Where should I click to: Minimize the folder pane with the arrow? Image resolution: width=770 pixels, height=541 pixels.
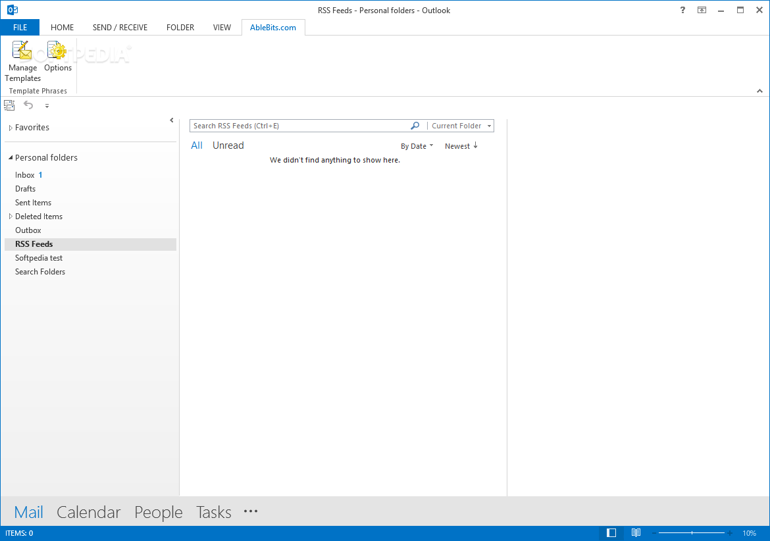[171, 120]
